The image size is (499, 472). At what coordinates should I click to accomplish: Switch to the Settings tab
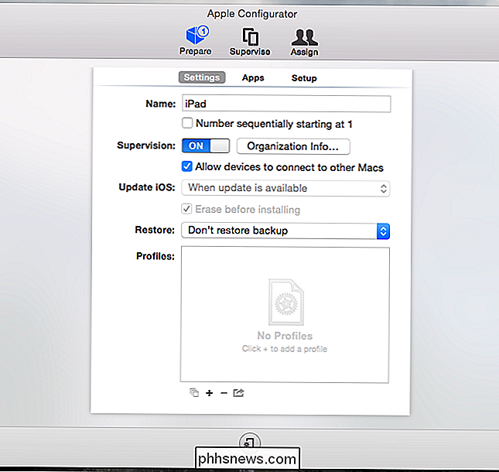point(202,77)
